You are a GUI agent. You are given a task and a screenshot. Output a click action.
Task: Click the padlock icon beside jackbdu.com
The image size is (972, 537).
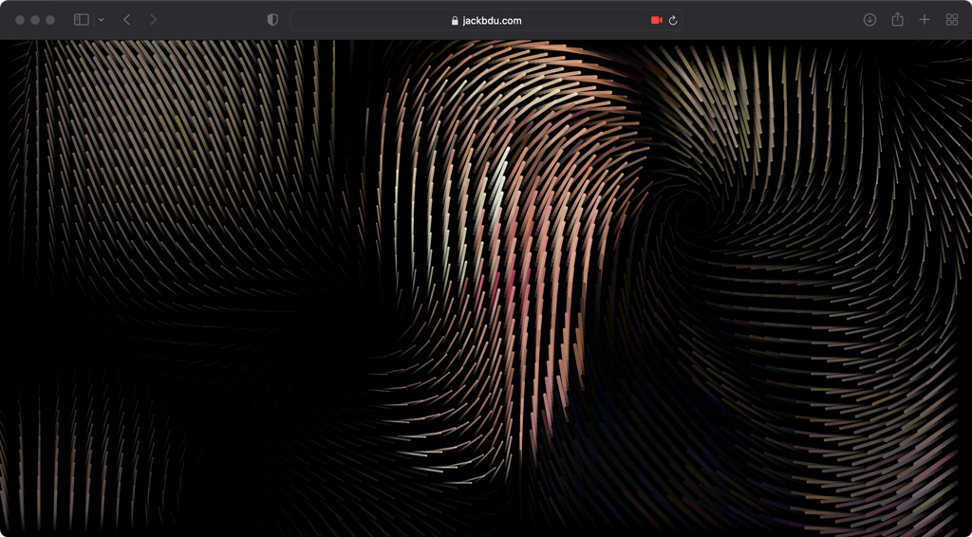click(455, 21)
